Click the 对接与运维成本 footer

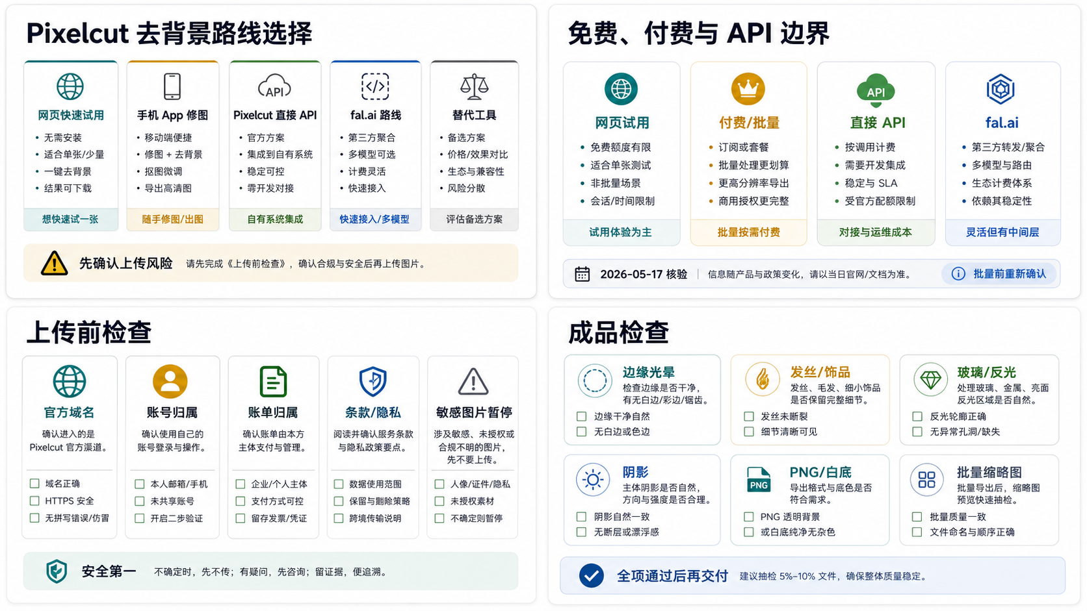[876, 232]
